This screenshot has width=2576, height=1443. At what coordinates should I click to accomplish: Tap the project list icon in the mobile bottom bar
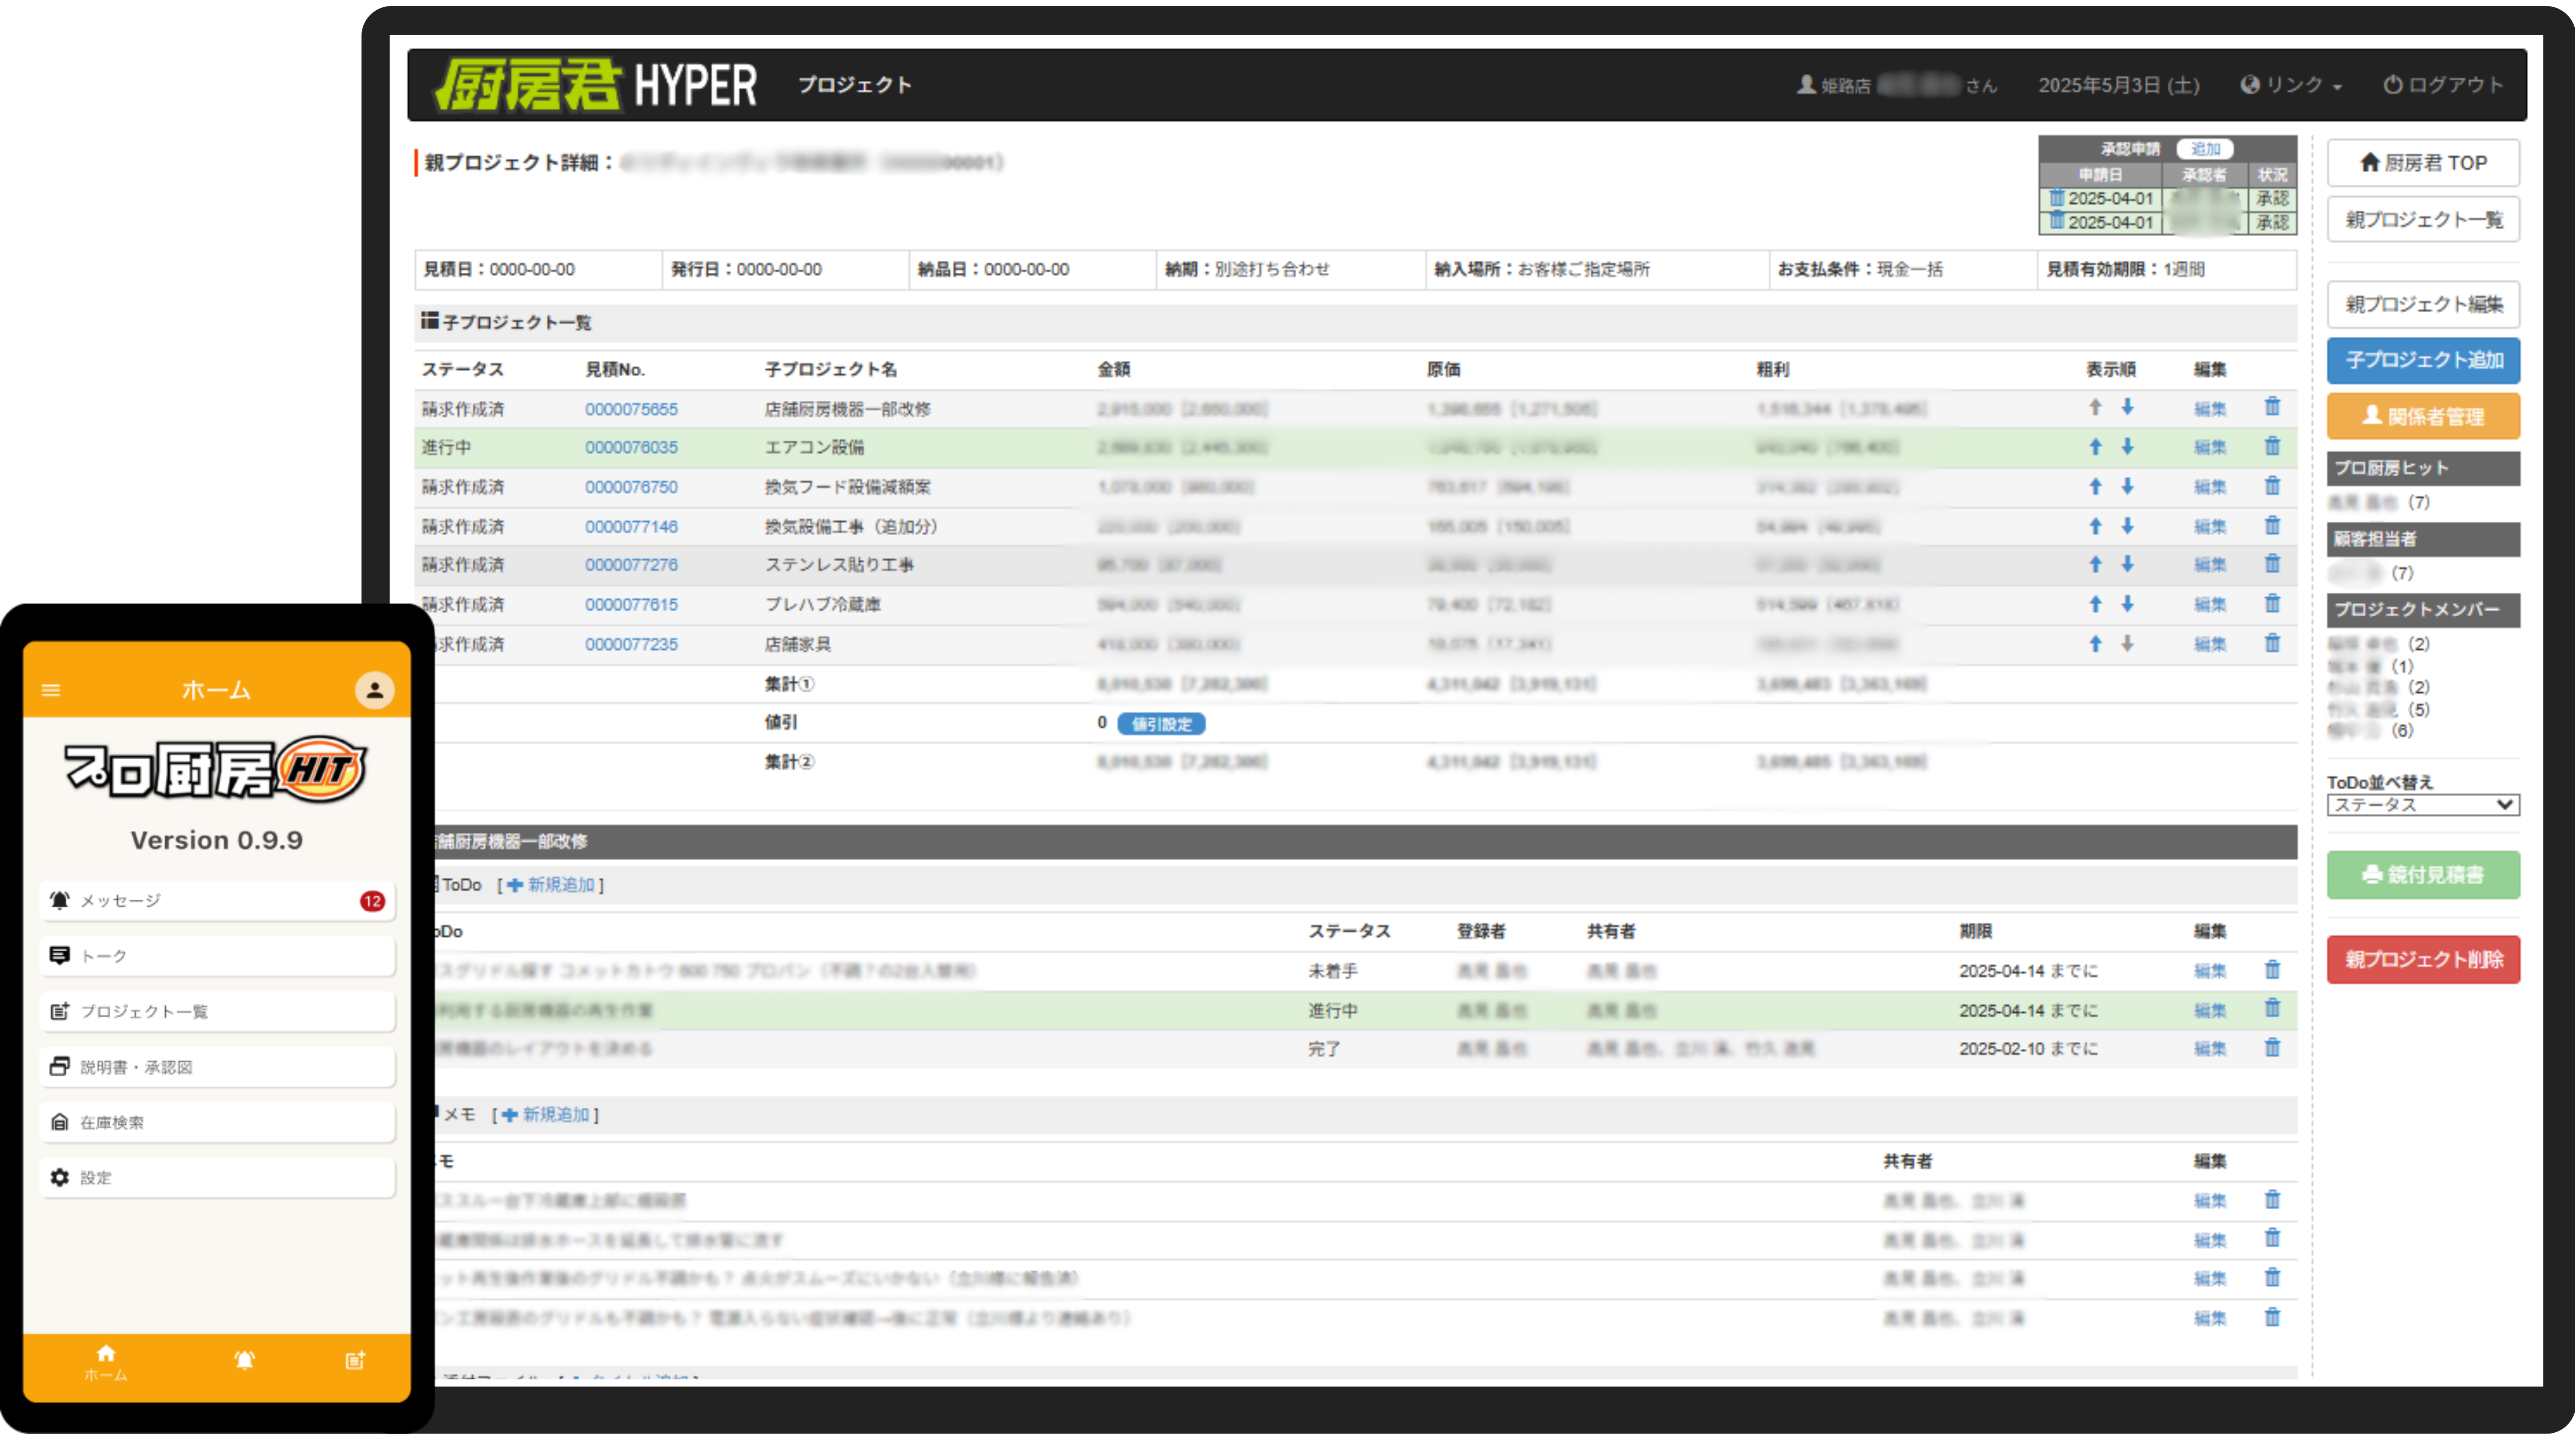pos(355,1360)
